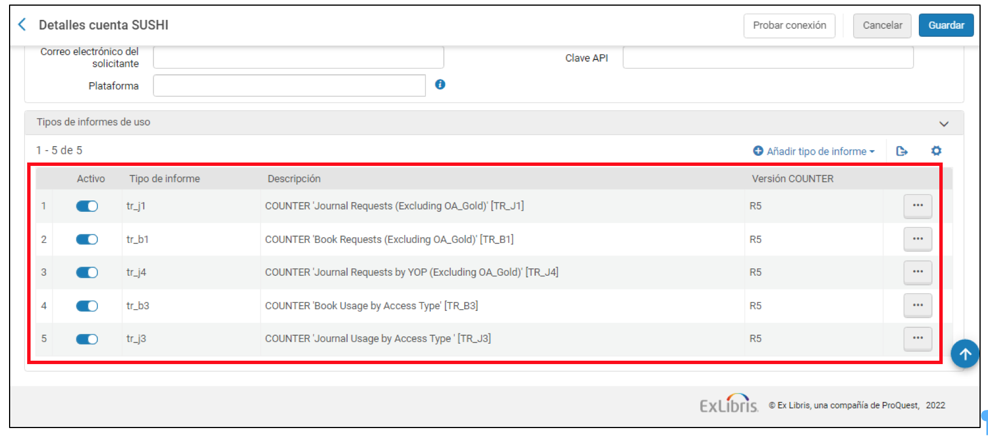Screen dimensions: 988x436
Task: Switch off the tr_b3 active toggle
Action: pyautogui.click(x=87, y=306)
